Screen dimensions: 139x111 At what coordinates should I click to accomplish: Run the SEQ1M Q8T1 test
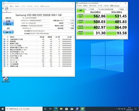pos(81,16)
